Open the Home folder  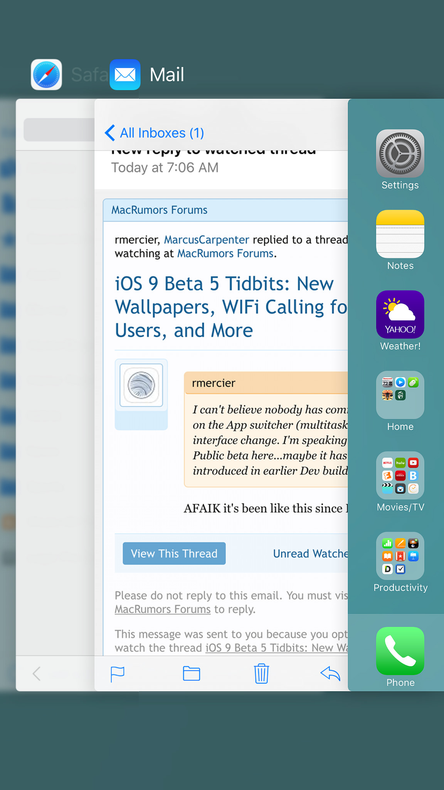pos(400,395)
